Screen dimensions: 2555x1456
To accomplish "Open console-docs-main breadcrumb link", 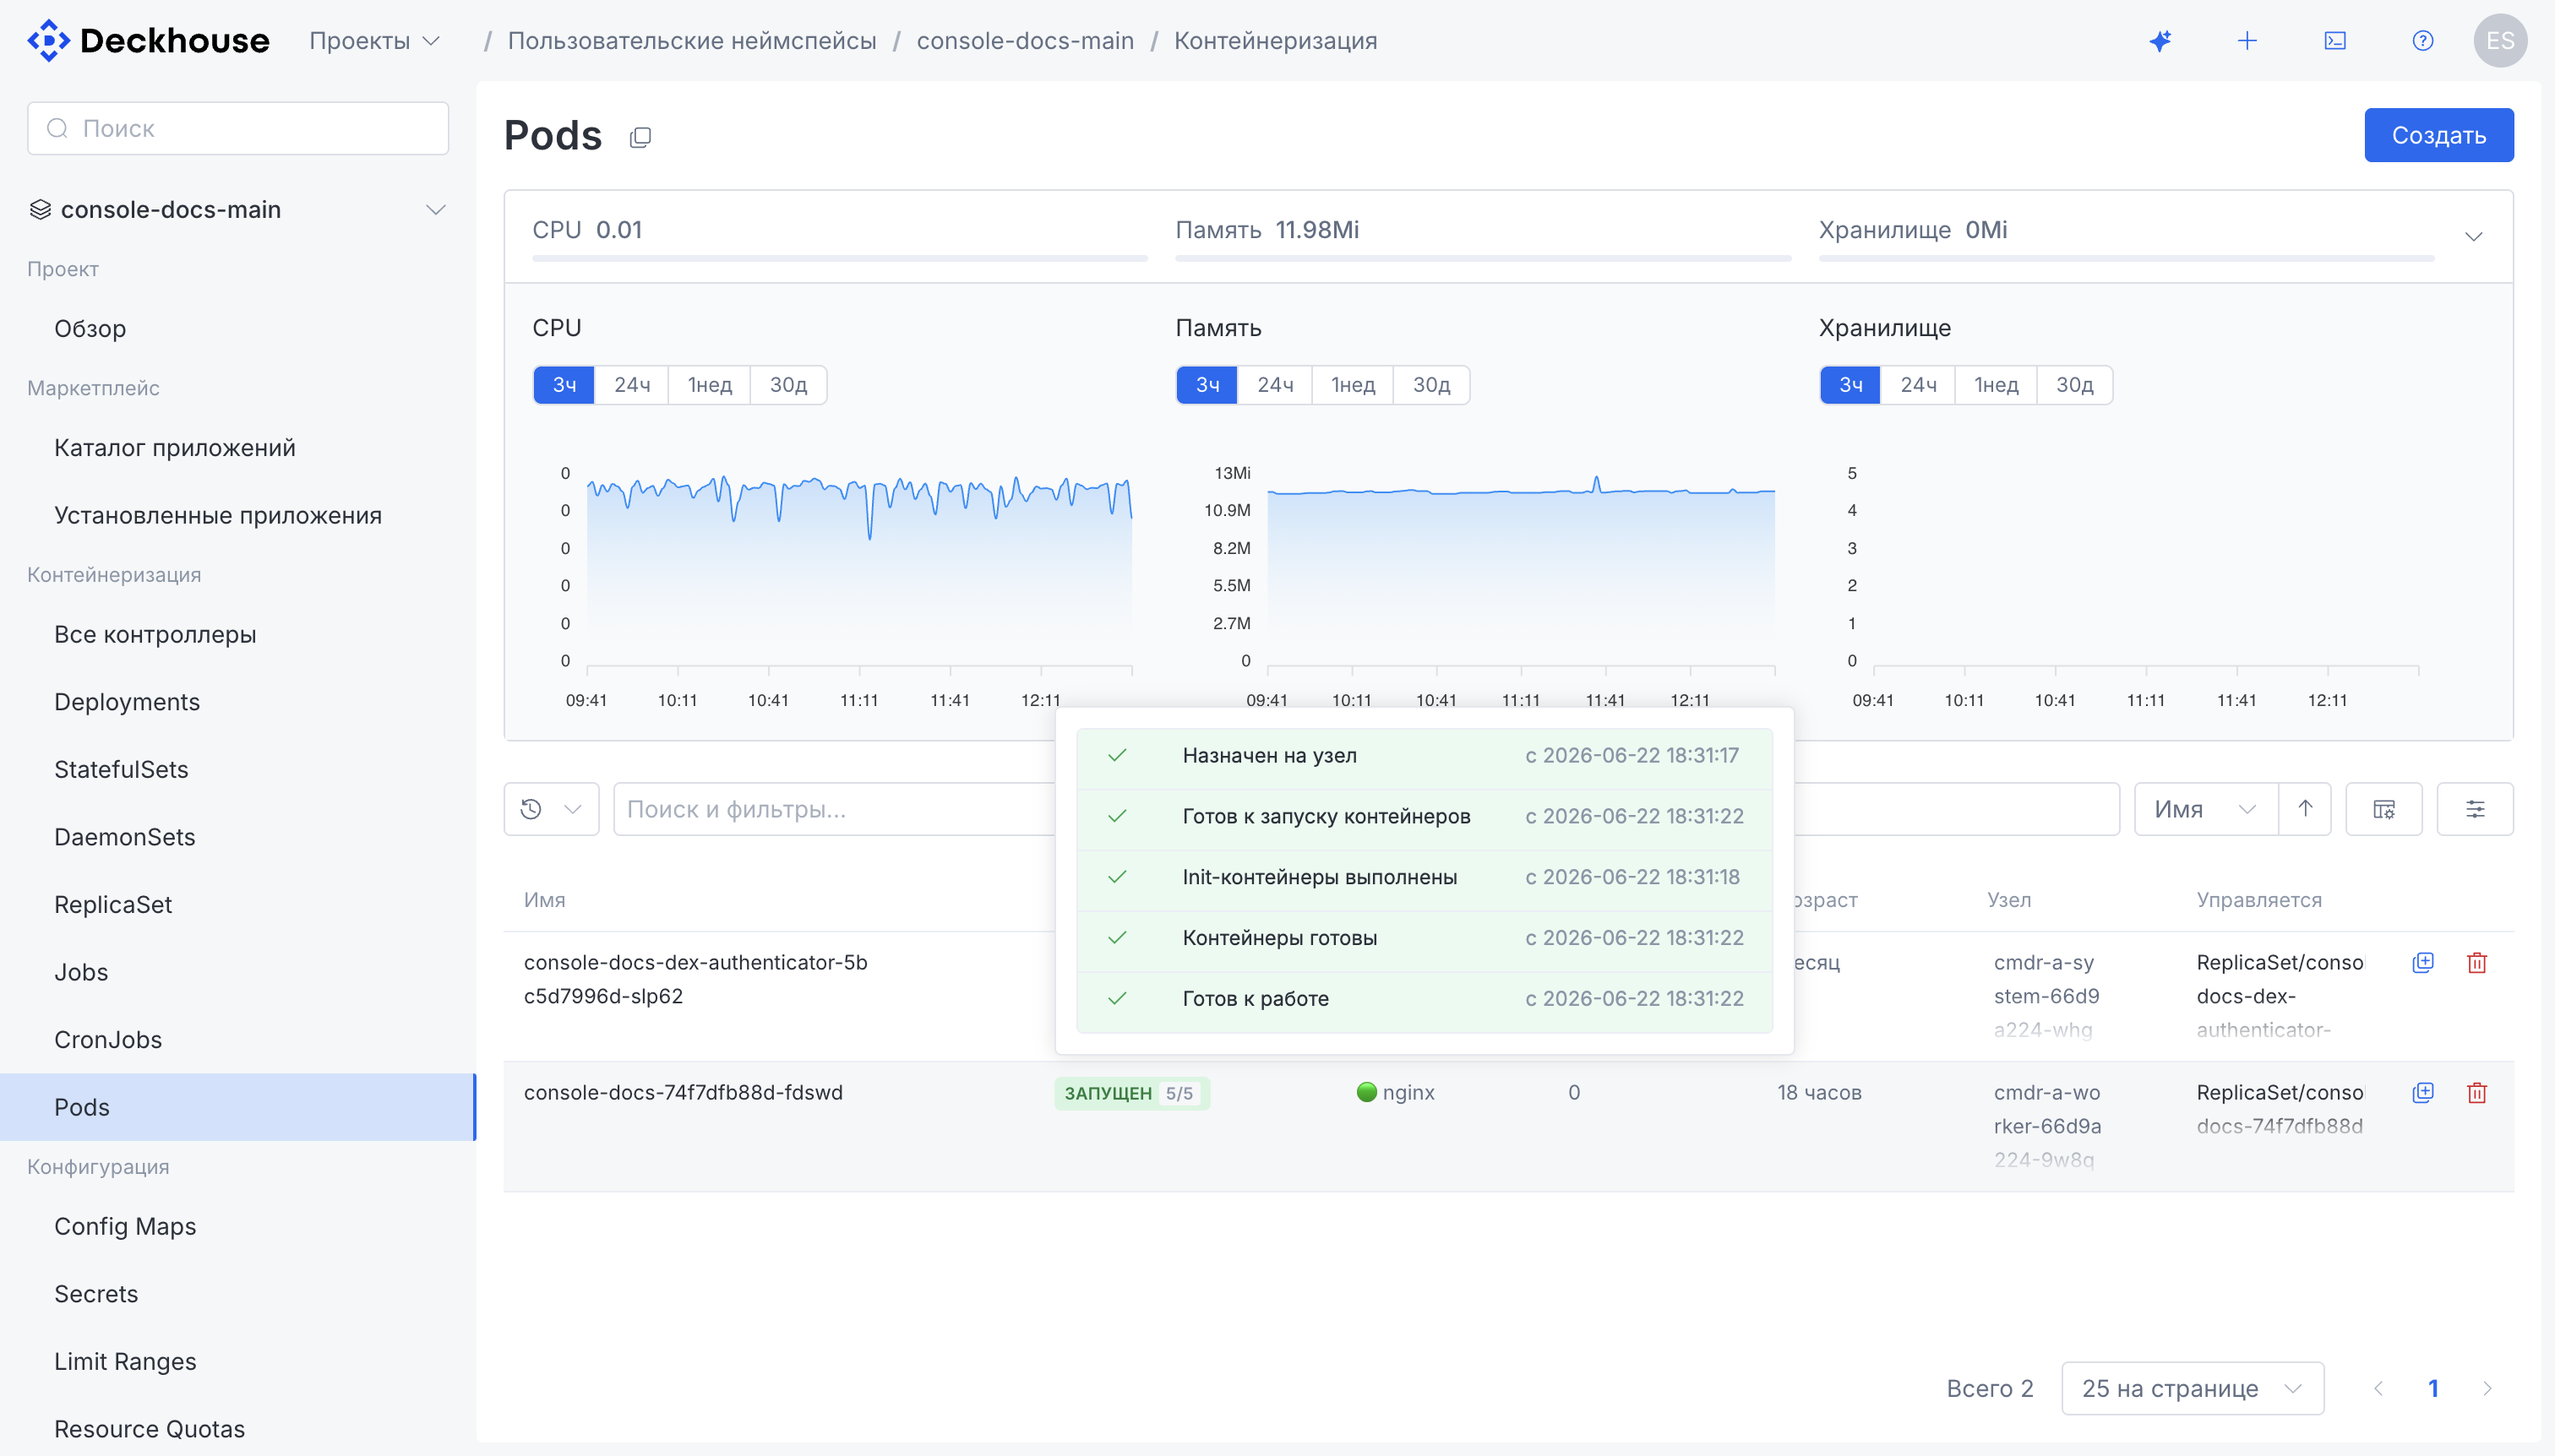I will click(x=1024, y=41).
